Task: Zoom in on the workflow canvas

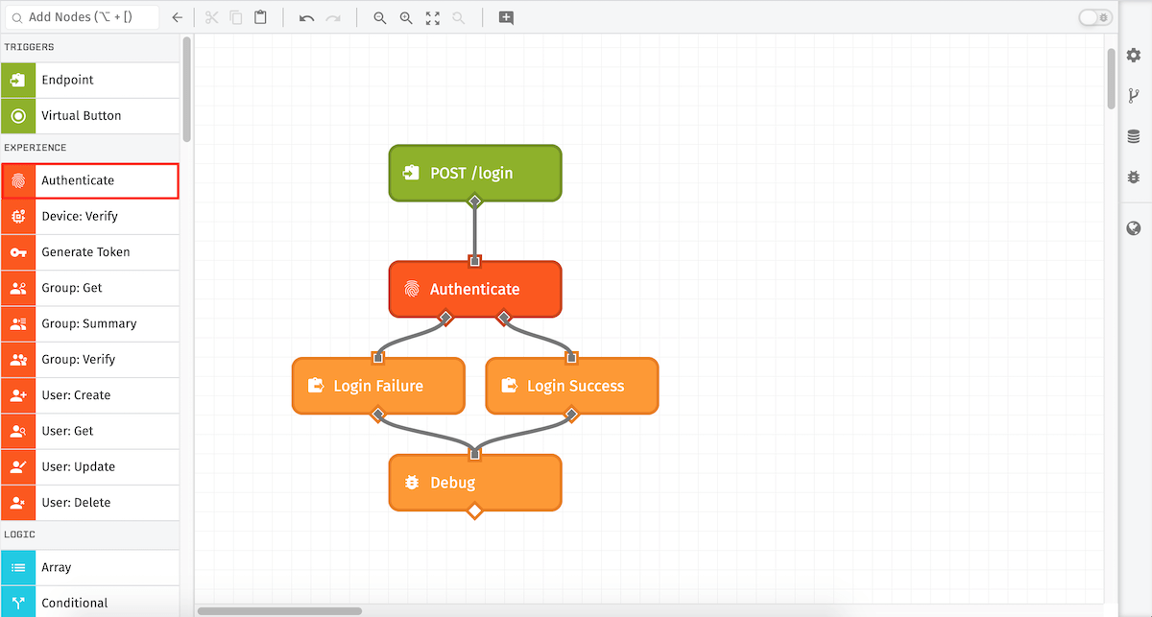Action: (x=406, y=17)
